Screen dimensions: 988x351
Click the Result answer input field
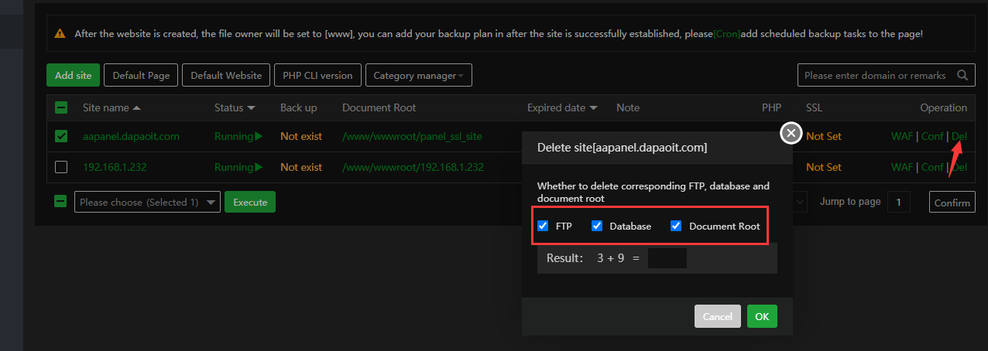(x=667, y=258)
